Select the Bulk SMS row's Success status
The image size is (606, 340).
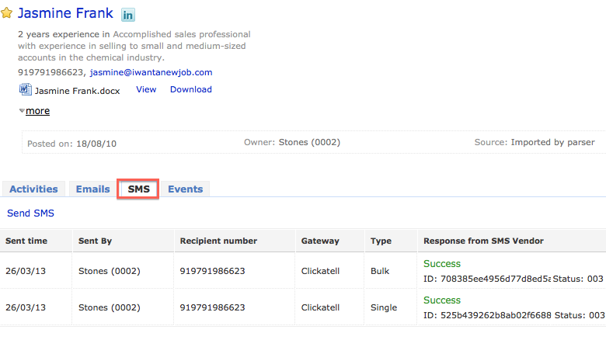click(442, 263)
